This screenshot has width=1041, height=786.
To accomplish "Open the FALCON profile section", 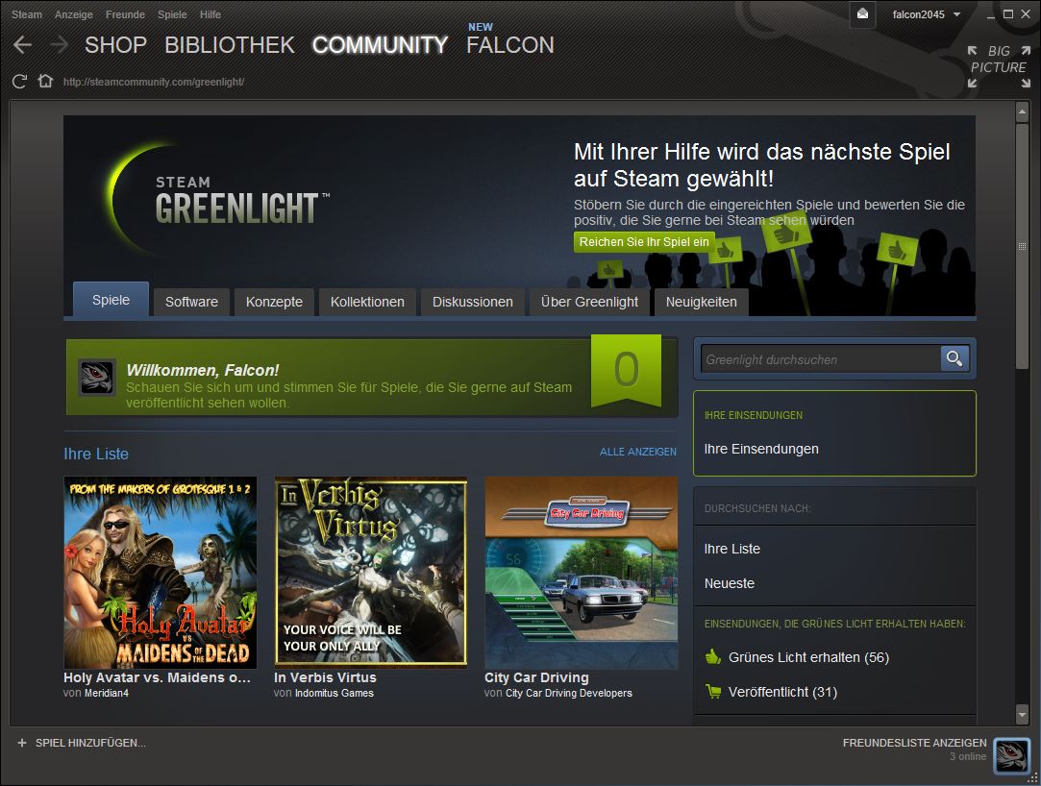I will [x=509, y=45].
